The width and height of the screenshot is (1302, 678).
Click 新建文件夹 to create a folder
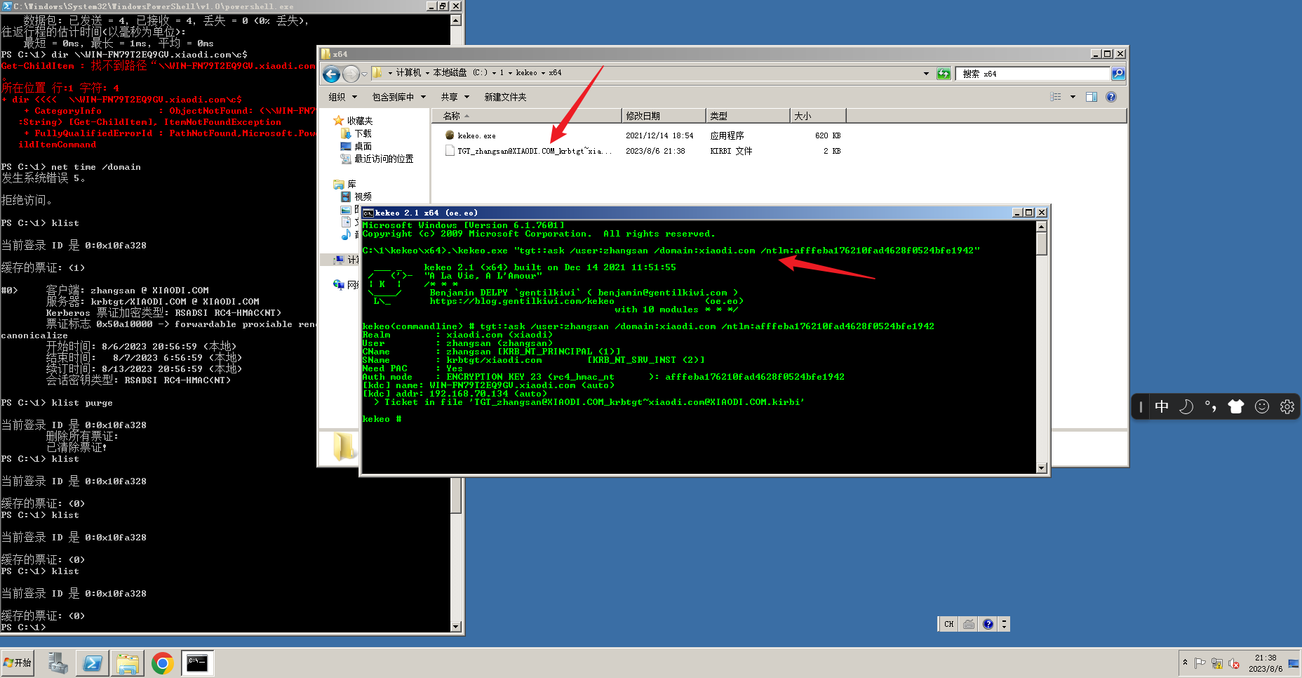(506, 97)
